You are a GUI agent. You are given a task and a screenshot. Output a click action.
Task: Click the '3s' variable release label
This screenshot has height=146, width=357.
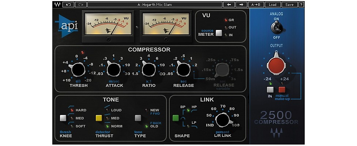(x=234, y=78)
